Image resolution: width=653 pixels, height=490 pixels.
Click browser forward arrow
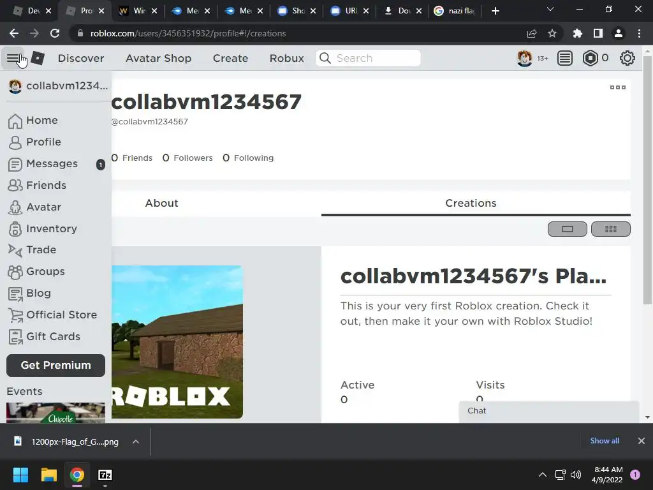[34, 33]
